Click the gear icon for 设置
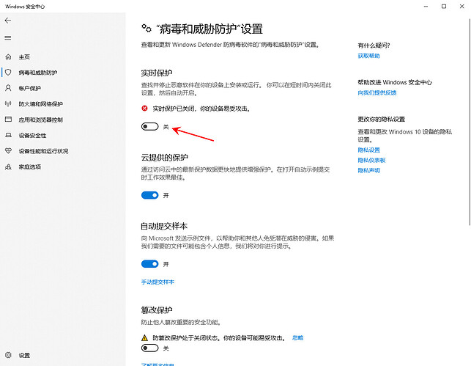471x366 pixels. coord(8,355)
